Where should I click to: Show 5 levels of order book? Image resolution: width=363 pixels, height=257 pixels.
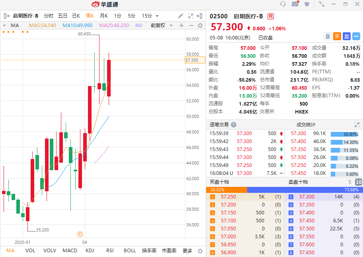pos(349,182)
